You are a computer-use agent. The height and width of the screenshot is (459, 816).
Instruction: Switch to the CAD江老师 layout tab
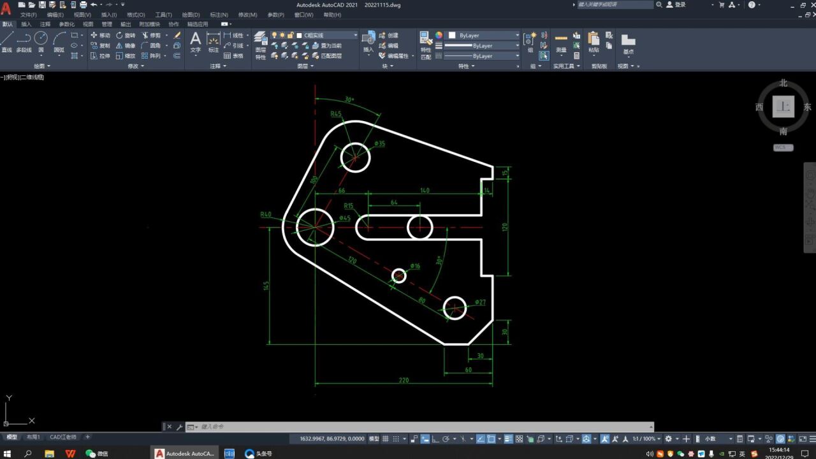(x=63, y=437)
